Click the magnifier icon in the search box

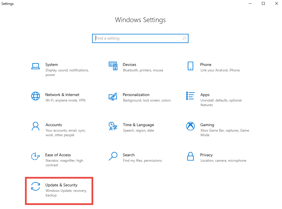click(x=184, y=38)
